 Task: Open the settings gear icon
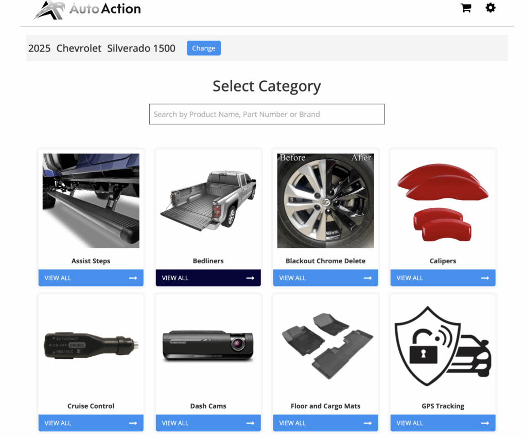point(490,8)
